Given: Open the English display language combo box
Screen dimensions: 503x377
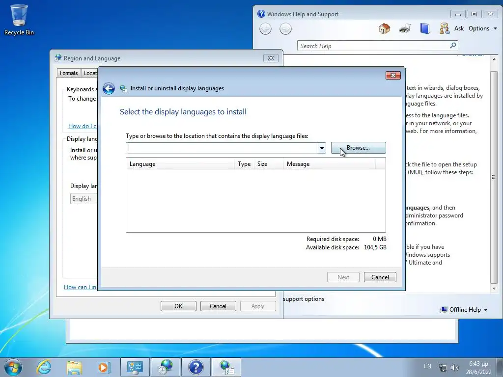Looking at the screenshot, I should click(84, 199).
